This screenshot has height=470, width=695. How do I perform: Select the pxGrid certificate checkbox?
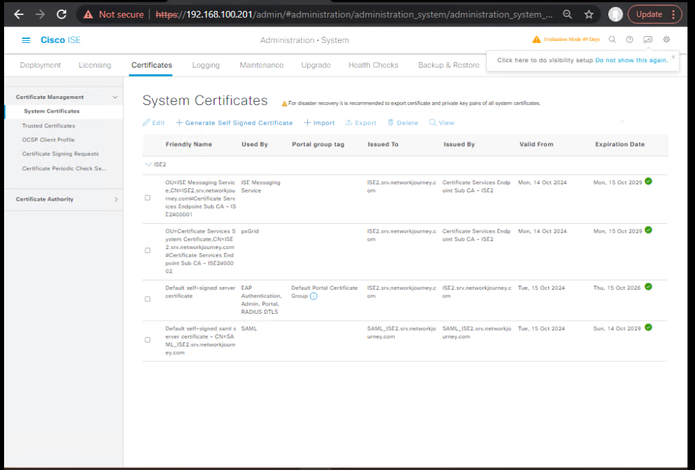[147, 250]
